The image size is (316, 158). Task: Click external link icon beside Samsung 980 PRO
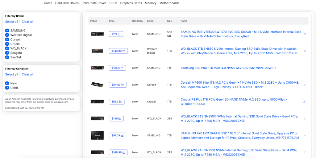pyautogui.click(x=275, y=68)
